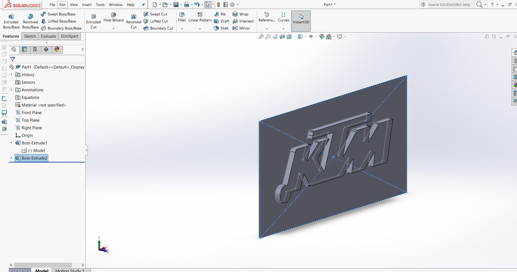Image resolution: width=517 pixels, height=272 pixels.
Task: Click the Motion Study 1 tab
Action: click(x=70, y=270)
